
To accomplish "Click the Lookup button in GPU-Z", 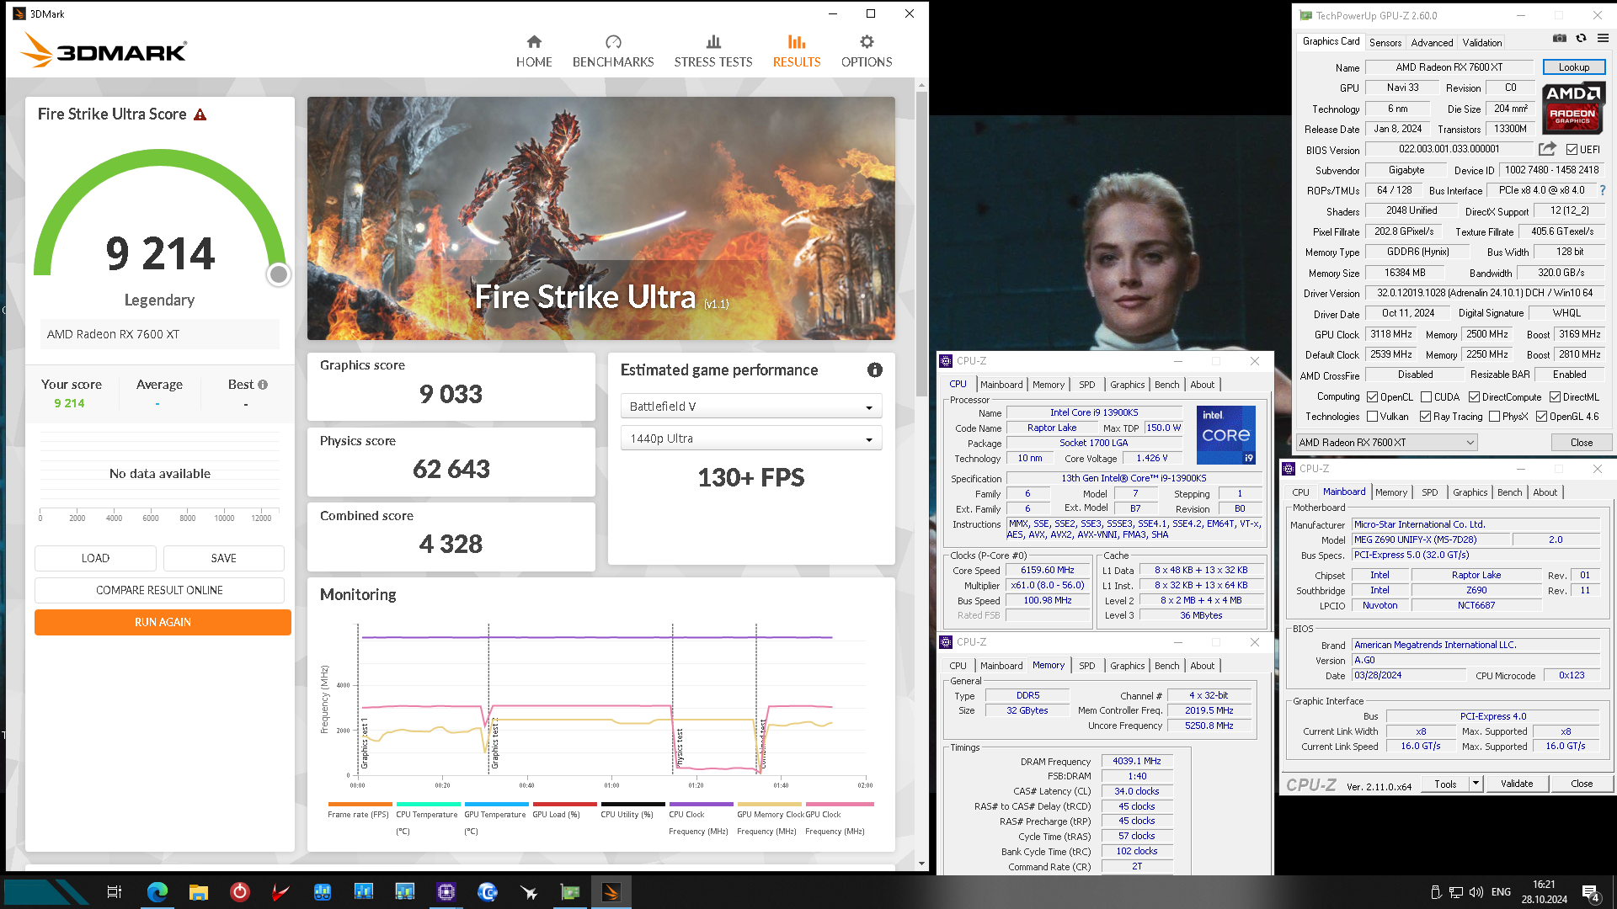I will pos(1573,67).
